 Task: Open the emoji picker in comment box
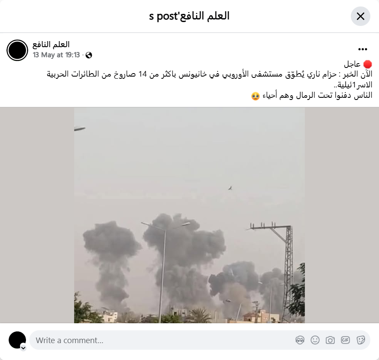pos(315,340)
